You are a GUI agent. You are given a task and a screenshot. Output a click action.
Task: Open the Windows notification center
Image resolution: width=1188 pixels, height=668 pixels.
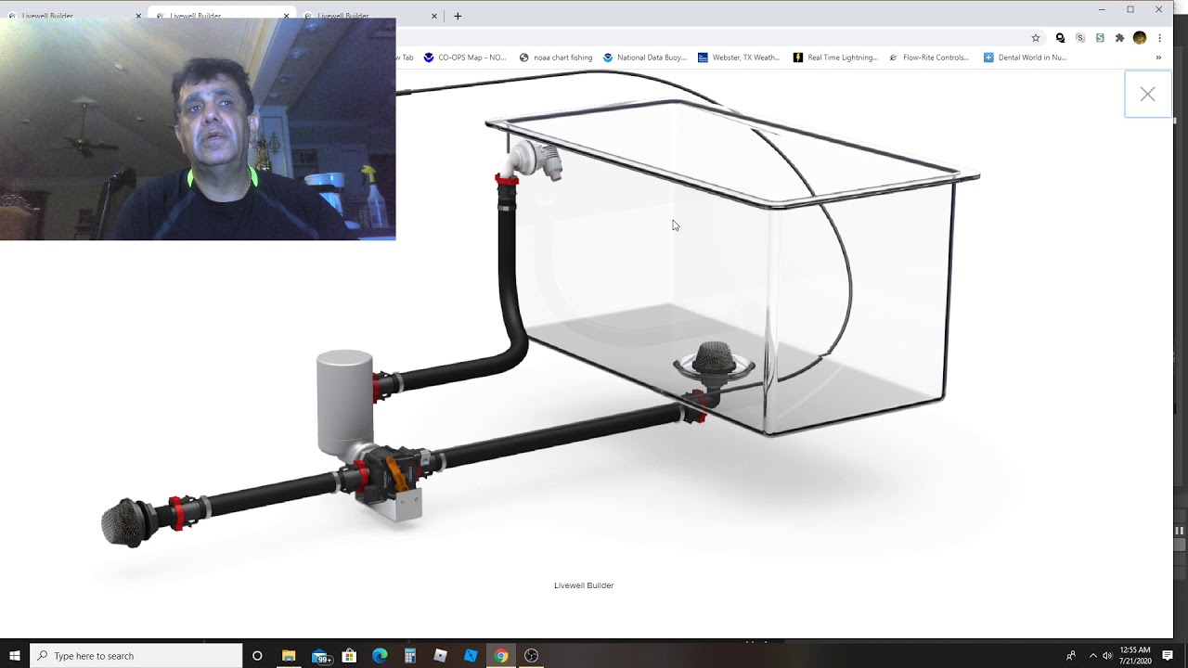(1168, 656)
